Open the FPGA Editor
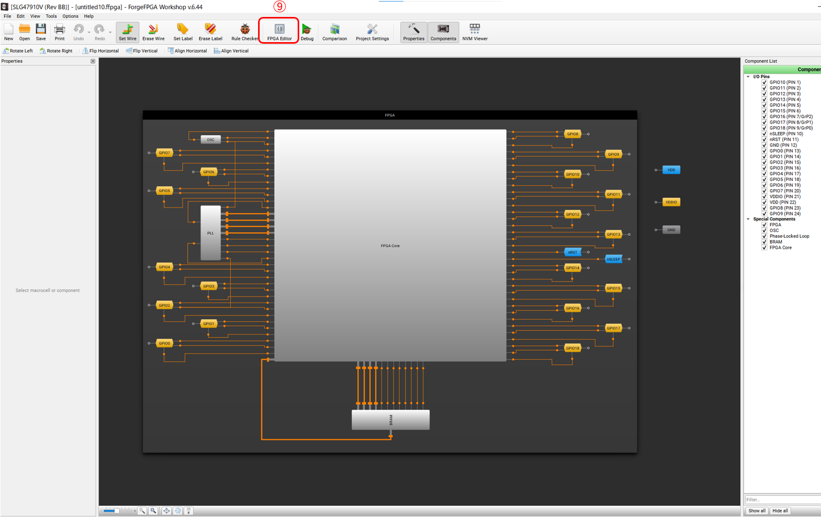The height and width of the screenshot is (517, 821). tap(279, 32)
